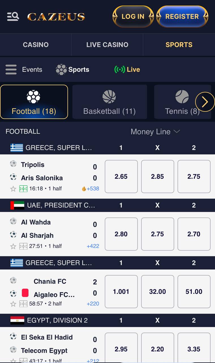Viewport: 215px width, 363px height.
Task: Pick the 2.65 odds for Tripolis win
Action: point(121,176)
